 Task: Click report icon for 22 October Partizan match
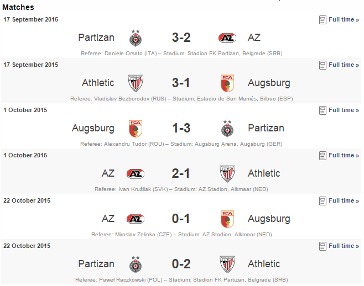[x=323, y=246]
